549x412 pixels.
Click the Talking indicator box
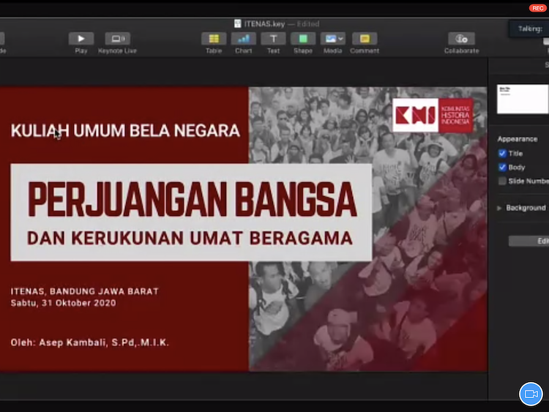coord(529,29)
